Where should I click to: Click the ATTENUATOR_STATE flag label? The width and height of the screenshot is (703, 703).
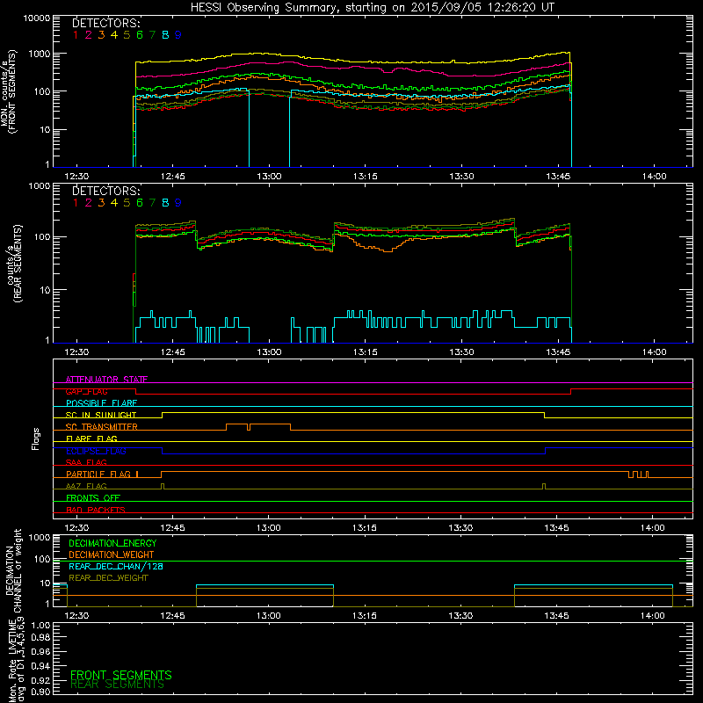point(106,380)
